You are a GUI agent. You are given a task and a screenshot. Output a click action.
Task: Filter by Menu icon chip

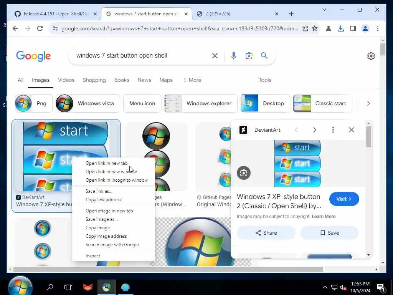pos(142,103)
